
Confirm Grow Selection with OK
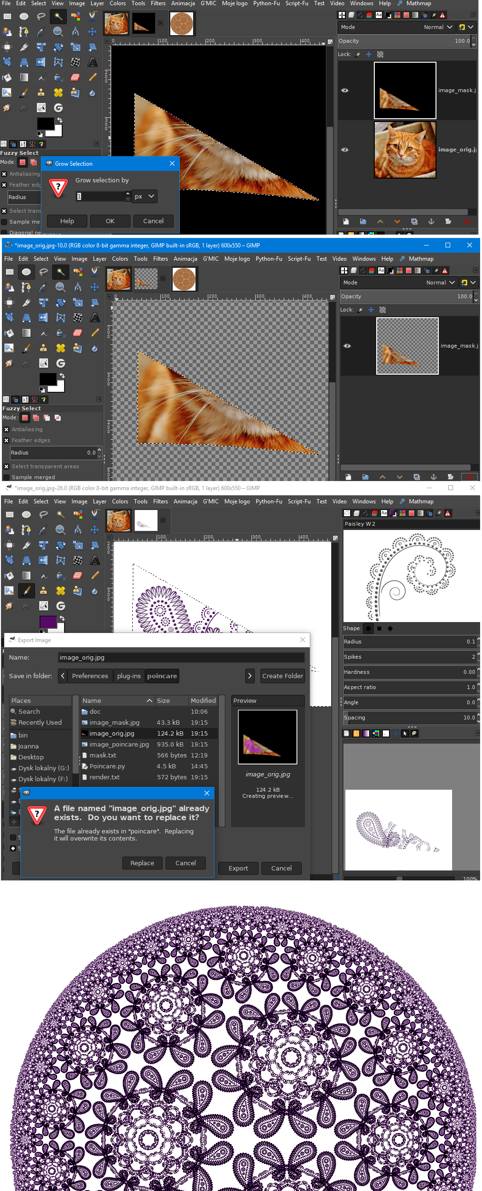110,221
